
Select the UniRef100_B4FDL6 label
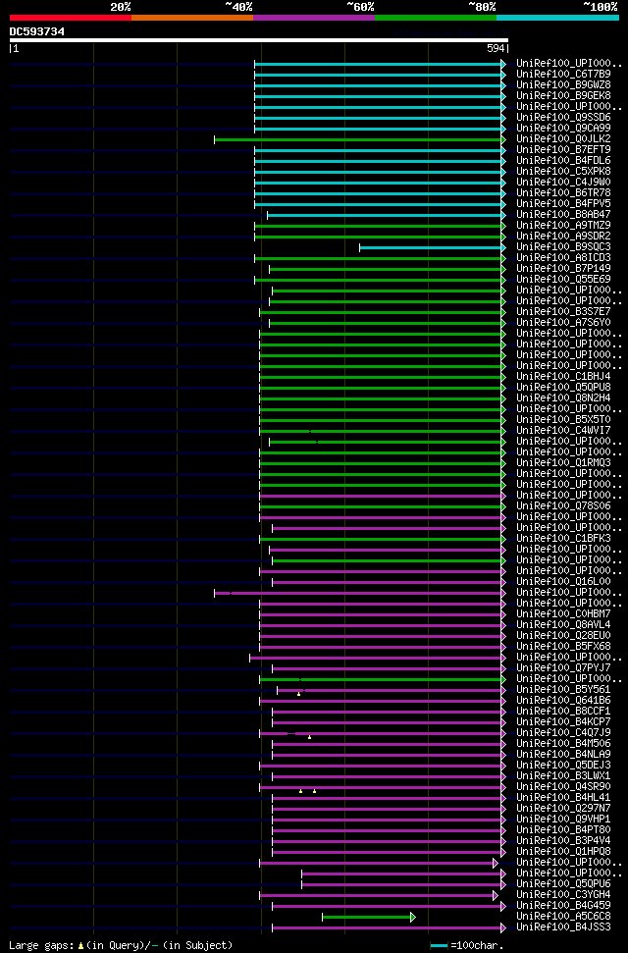563,160
